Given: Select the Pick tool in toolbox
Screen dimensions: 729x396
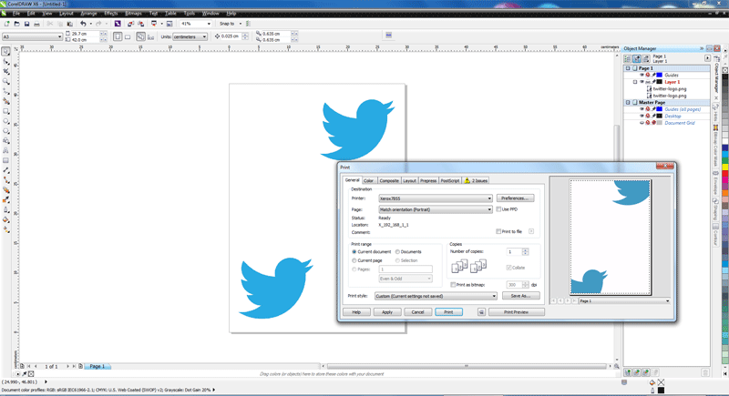Looking at the screenshot, I should (x=5, y=52).
